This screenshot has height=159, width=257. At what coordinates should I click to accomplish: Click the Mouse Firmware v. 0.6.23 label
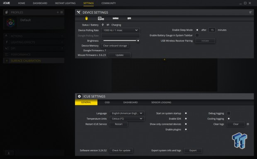click(x=92, y=55)
